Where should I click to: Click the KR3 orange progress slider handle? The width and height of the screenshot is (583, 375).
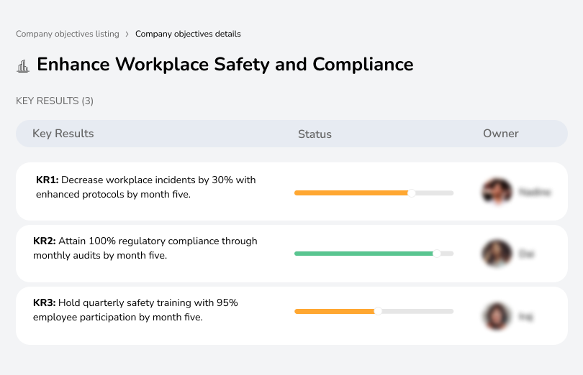(378, 311)
